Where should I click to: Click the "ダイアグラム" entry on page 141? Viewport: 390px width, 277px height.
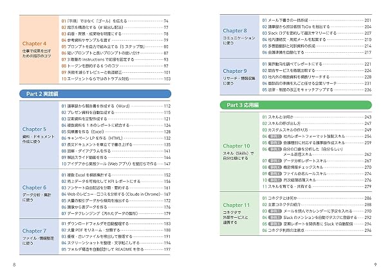[116, 151]
